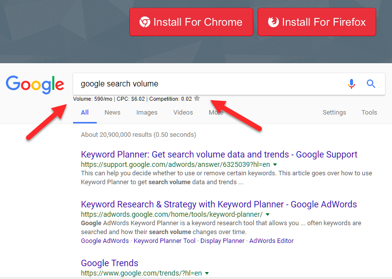Click the adwords.google.com keyword-planner URL text
This screenshot has height=279, width=392.
pyautogui.click(x=172, y=214)
